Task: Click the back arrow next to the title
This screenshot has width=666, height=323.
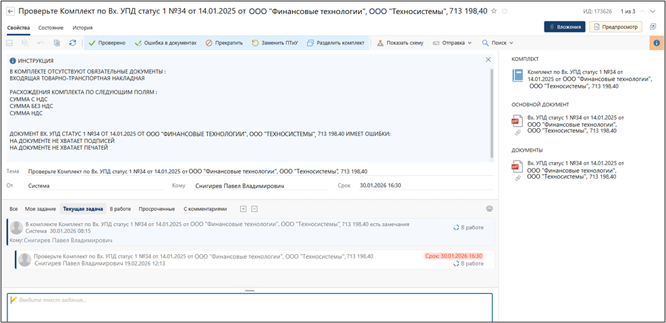Action: click(10, 11)
